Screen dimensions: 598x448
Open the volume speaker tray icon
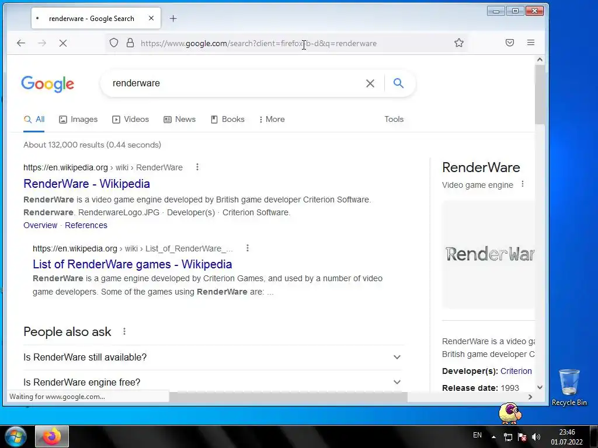click(x=536, y=437)
